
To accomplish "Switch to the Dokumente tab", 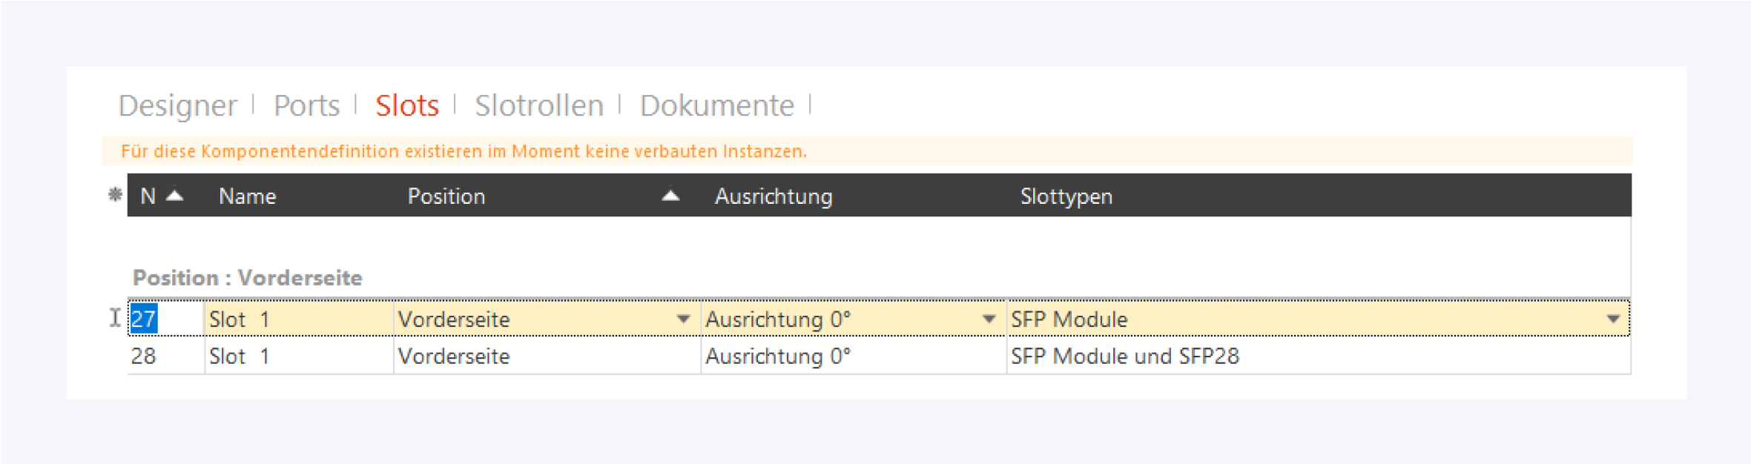I will point(716,105).
